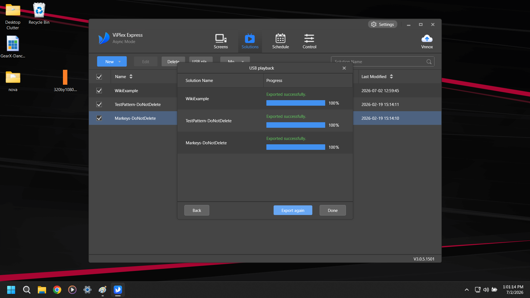The image size is (530, 298).
Task: Uncheck the WikiExample row checkbox
Action: [x=99, y=91]
